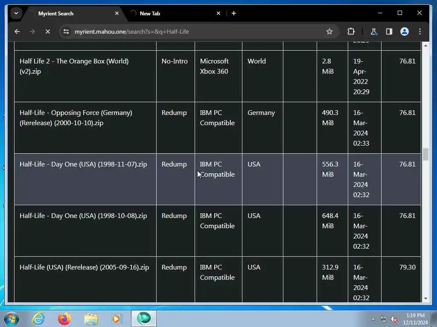Viewport: 437px width, 327px height.
Task: Open site information icon in address bar
Action: (66, 32)
